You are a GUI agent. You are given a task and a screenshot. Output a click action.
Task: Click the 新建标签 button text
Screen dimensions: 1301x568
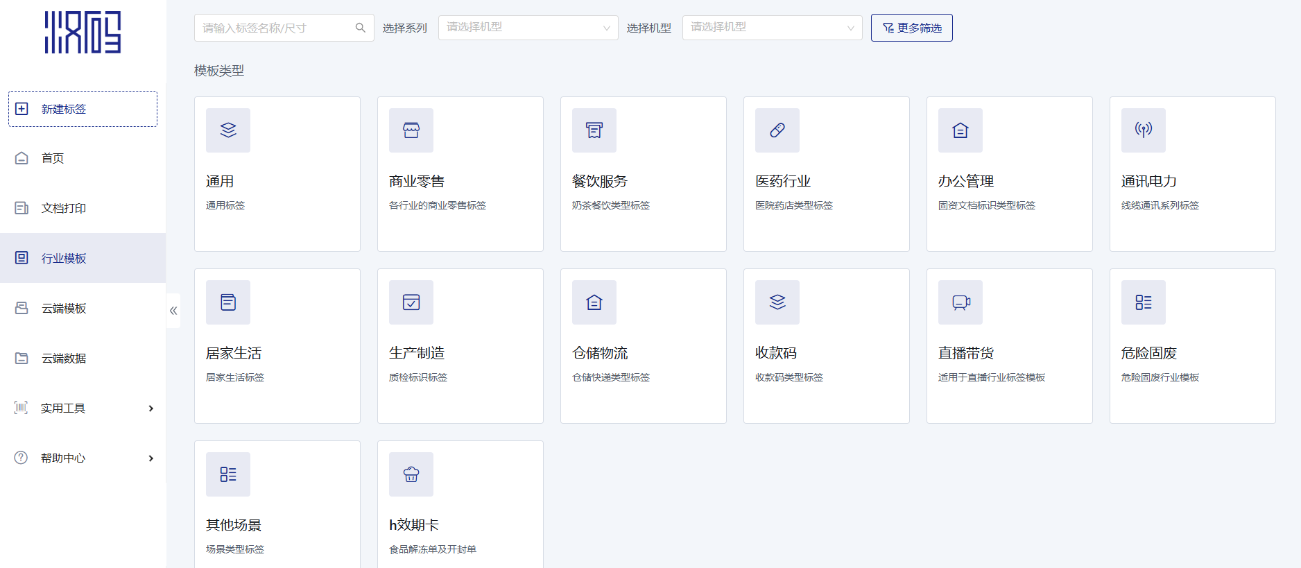coord(64,109)
